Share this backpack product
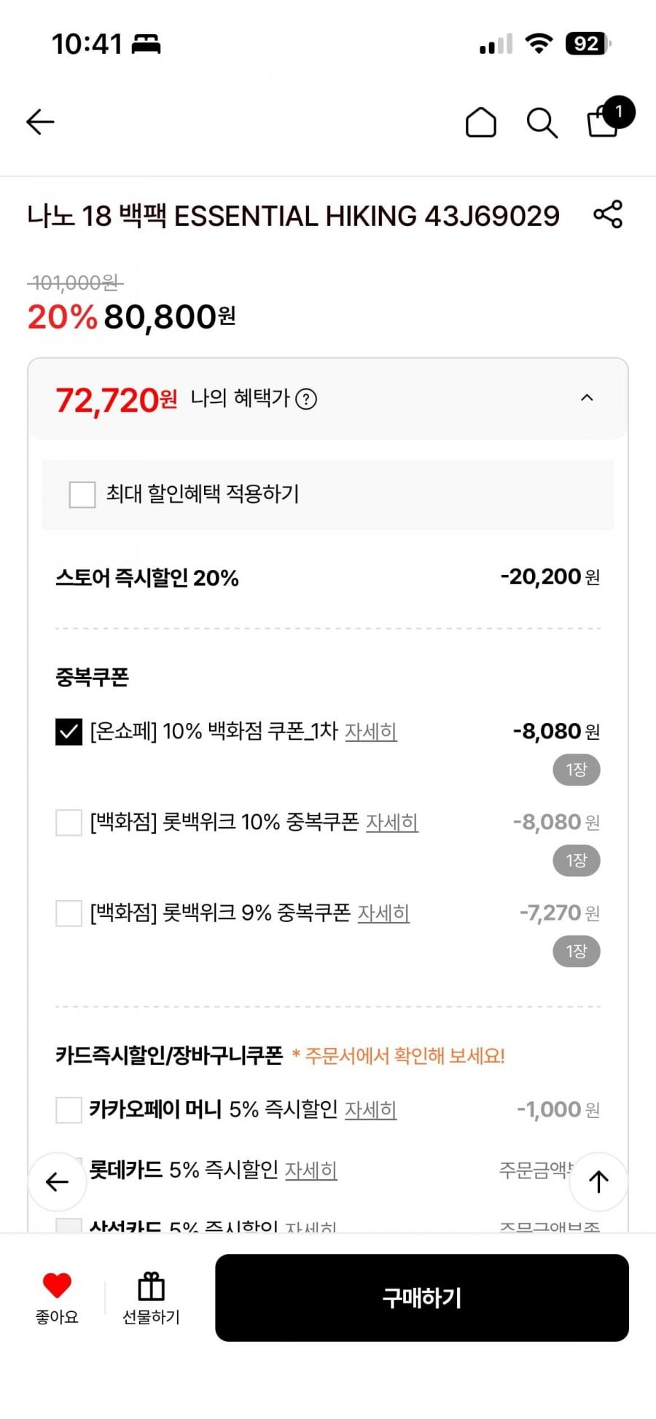Image resolution: width=656 pixels, height=1419 pixels. point(608,214)
